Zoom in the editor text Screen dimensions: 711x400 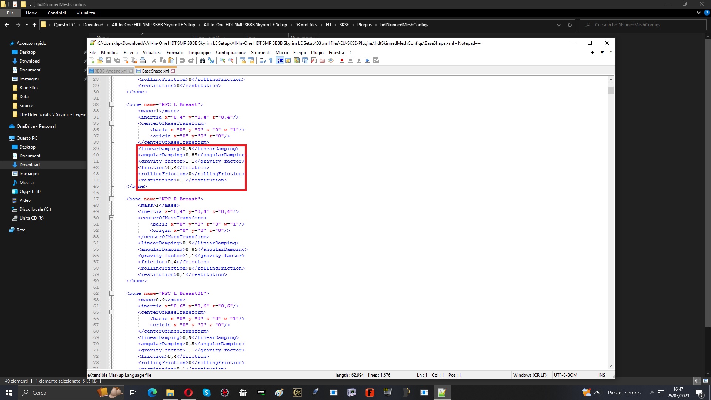[222, 61]
